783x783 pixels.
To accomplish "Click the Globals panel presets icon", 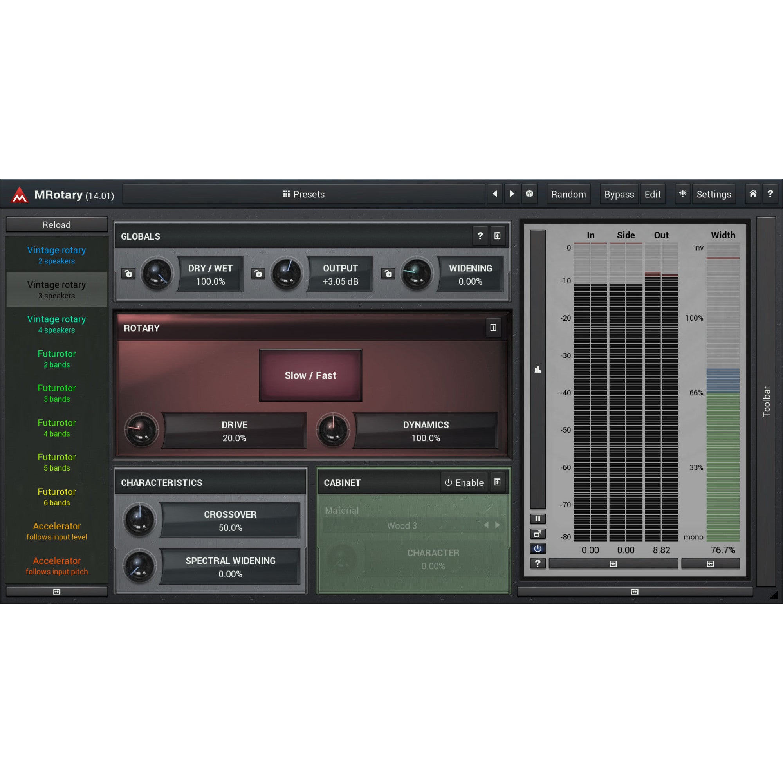I will point(497,236).
